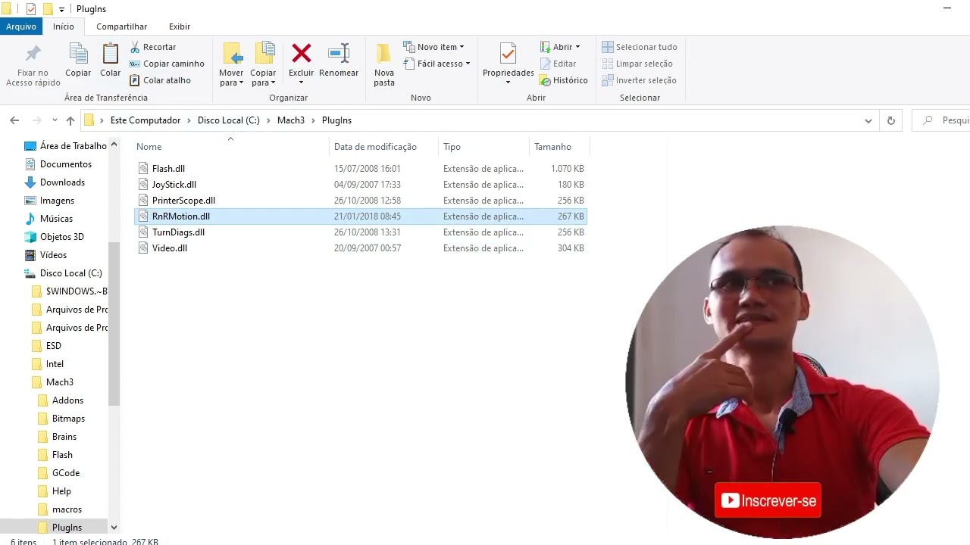
Task: Click the Inscrever-se subscribe button
Action: (768, 500)
